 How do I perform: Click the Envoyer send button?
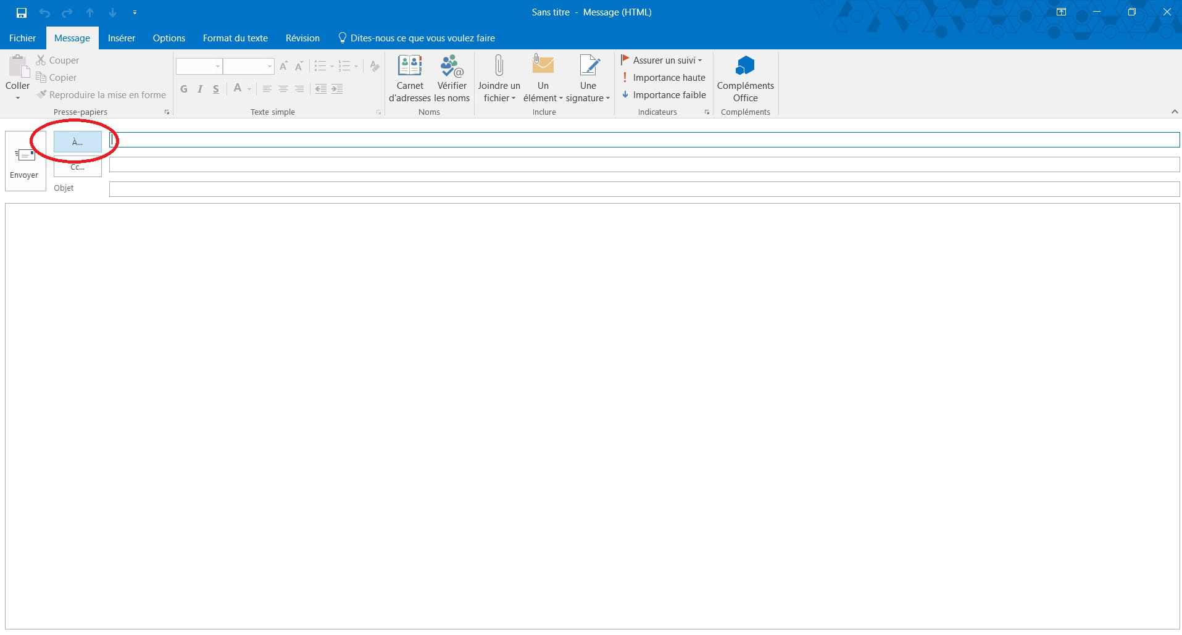coord(25,162)
